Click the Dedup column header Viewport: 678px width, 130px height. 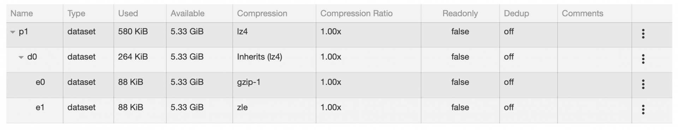click(516, 13)
